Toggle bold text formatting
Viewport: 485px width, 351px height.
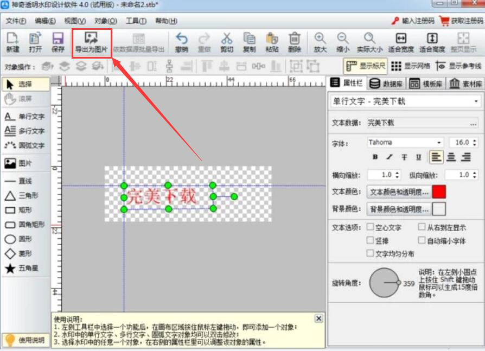[x=375, y=157]
